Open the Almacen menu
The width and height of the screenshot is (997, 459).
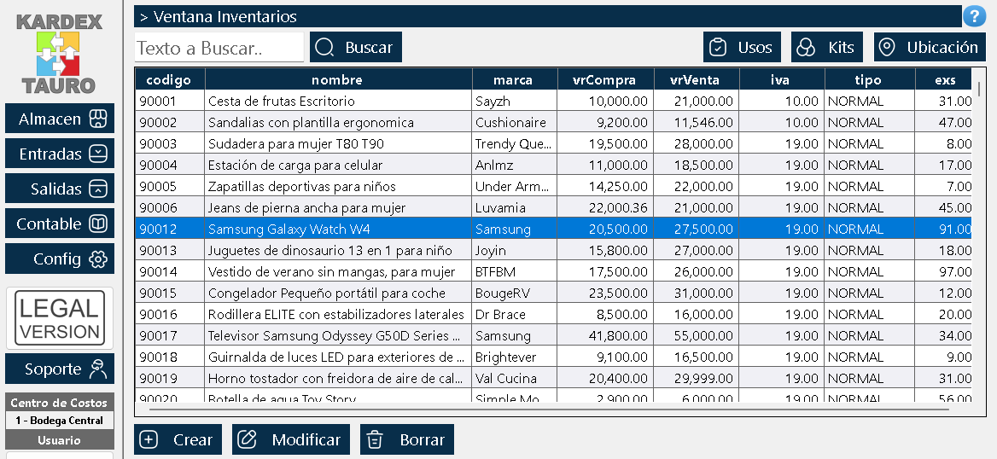pos(60,119)
